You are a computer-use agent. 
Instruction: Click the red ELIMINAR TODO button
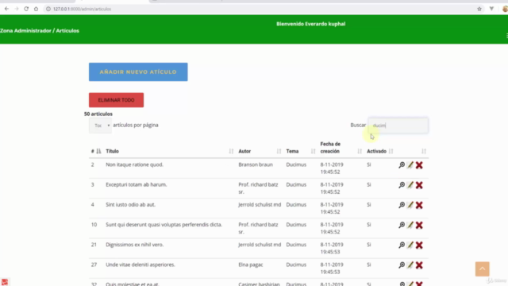click(117, 100)
